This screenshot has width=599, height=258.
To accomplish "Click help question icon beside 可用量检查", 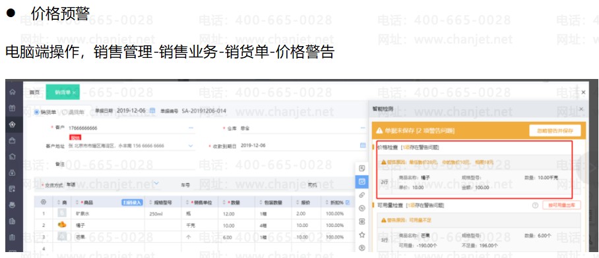I will tap(535, 205).
